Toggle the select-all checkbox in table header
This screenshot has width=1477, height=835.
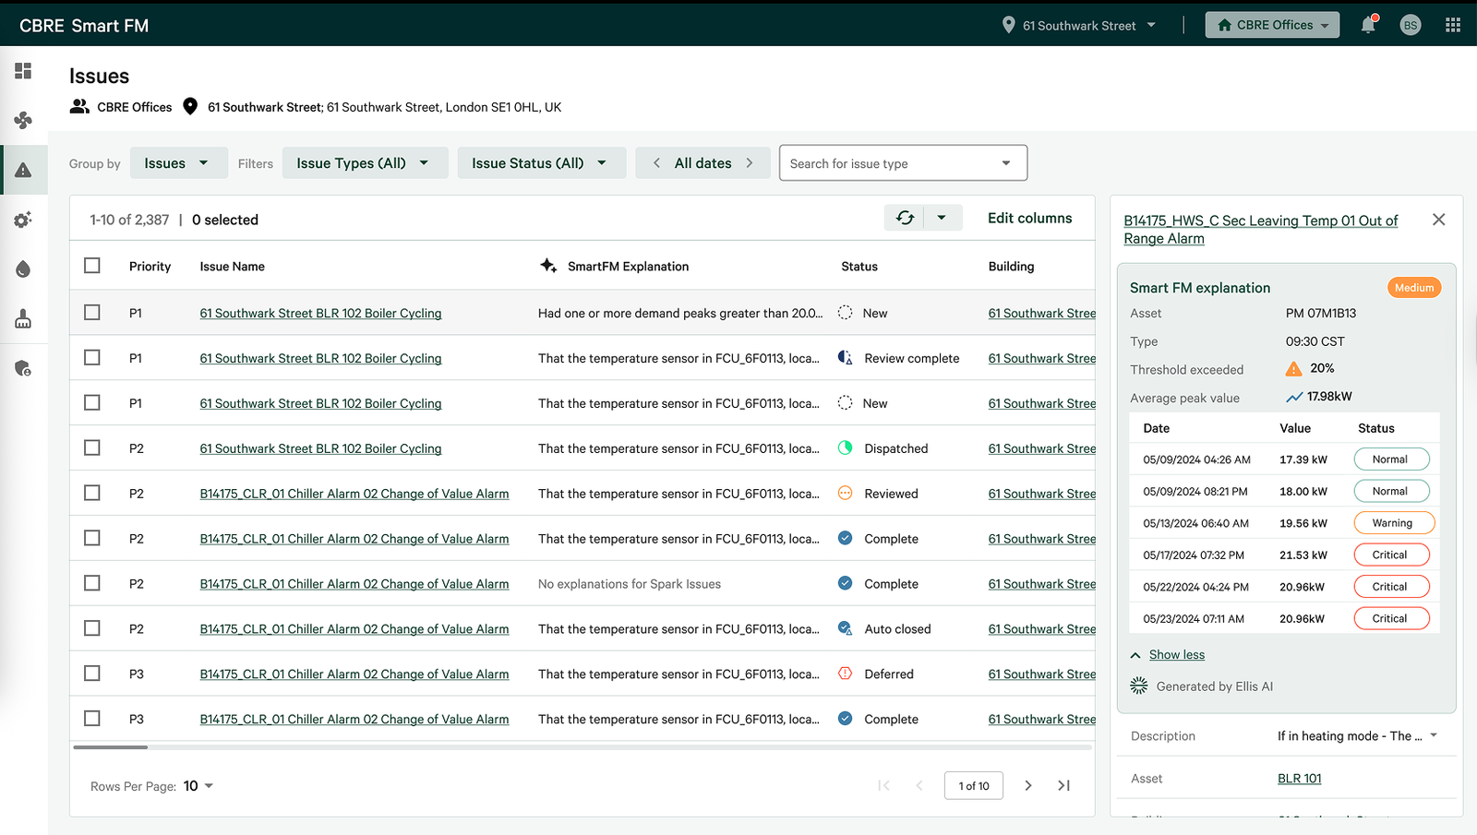point(92,266)
